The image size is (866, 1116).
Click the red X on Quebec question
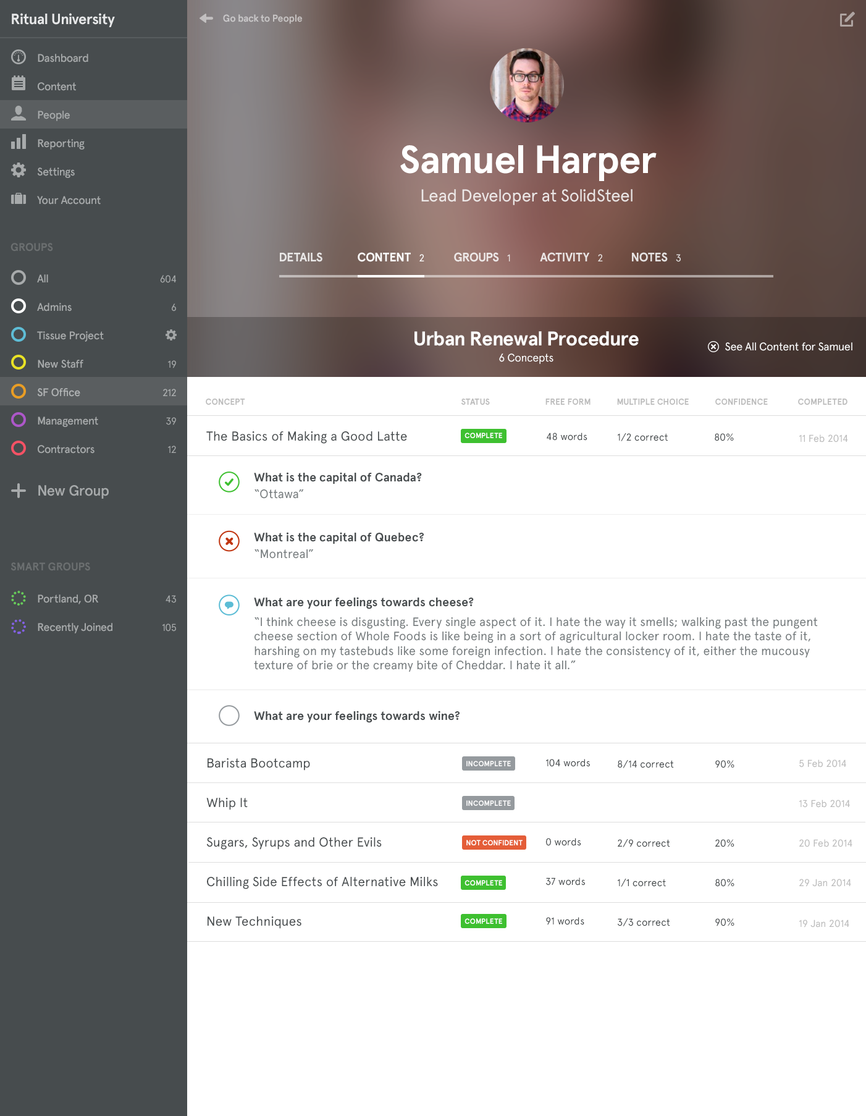click(x=229, y=541)
